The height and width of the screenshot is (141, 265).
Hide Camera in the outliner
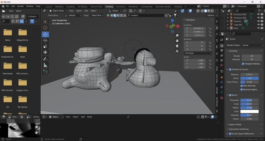tap(258, 21)
